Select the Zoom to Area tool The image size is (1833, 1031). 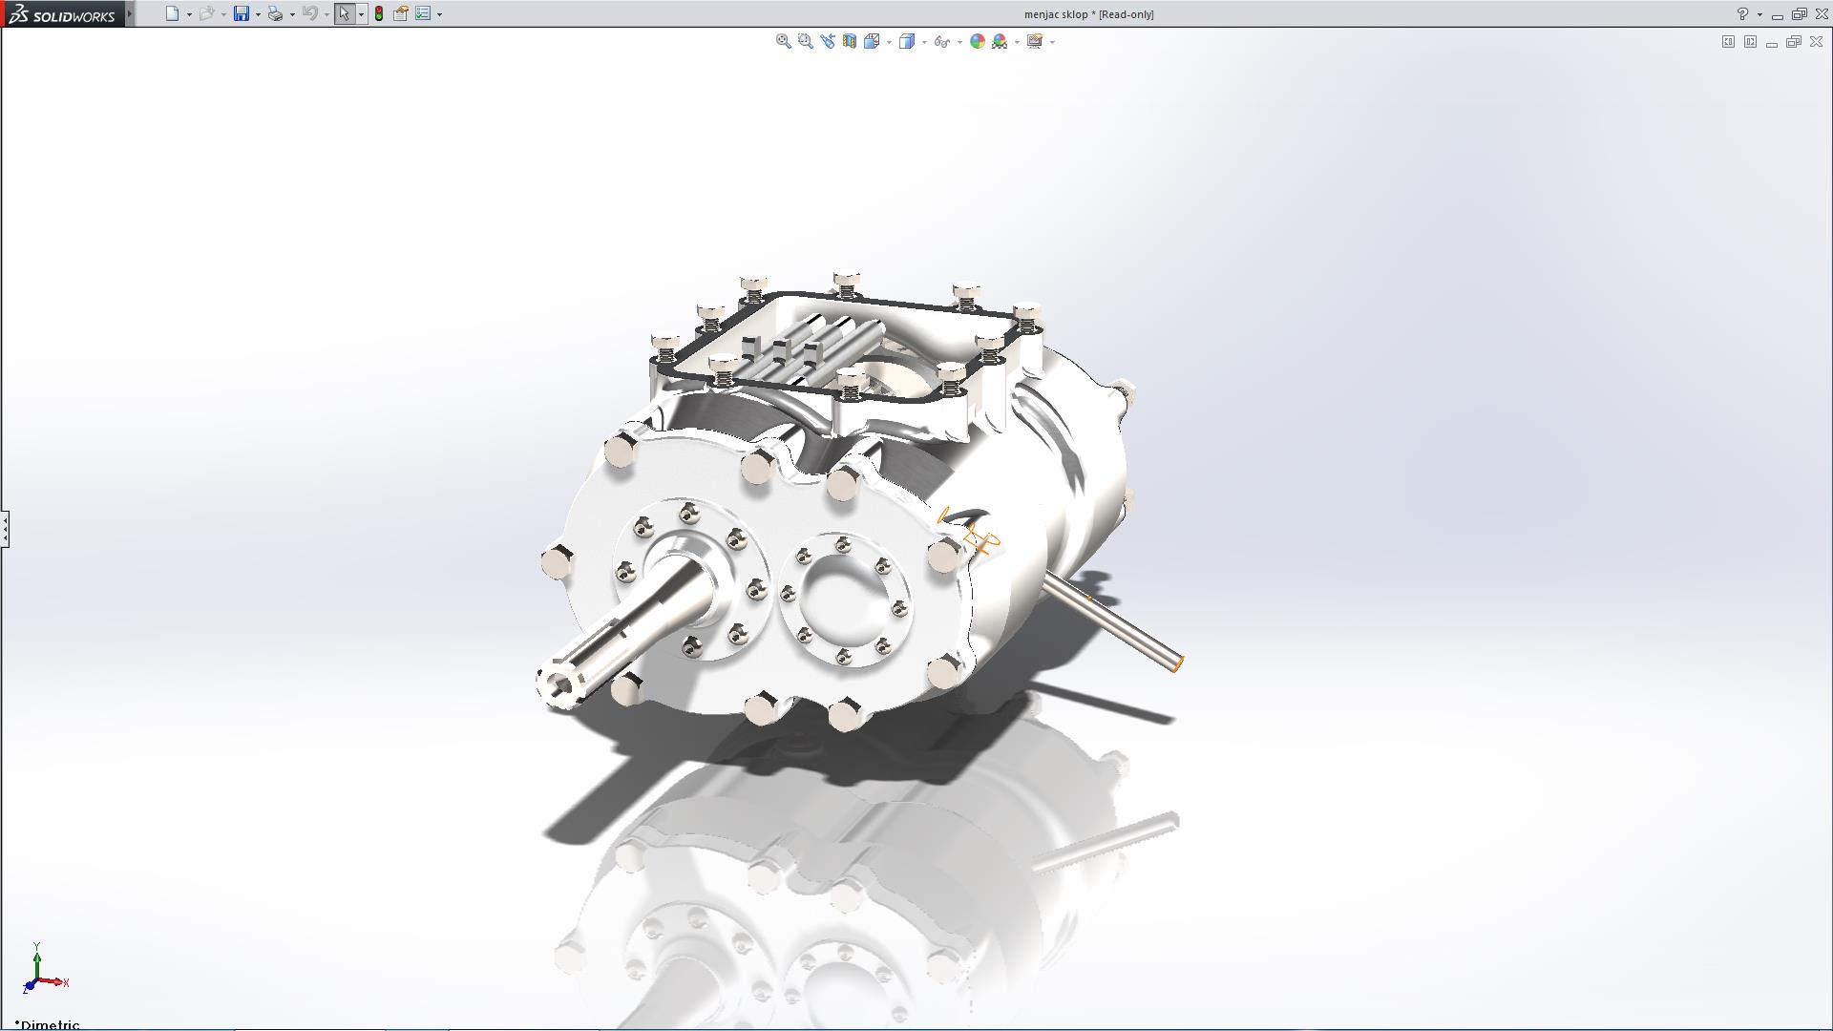pos(805,41)
